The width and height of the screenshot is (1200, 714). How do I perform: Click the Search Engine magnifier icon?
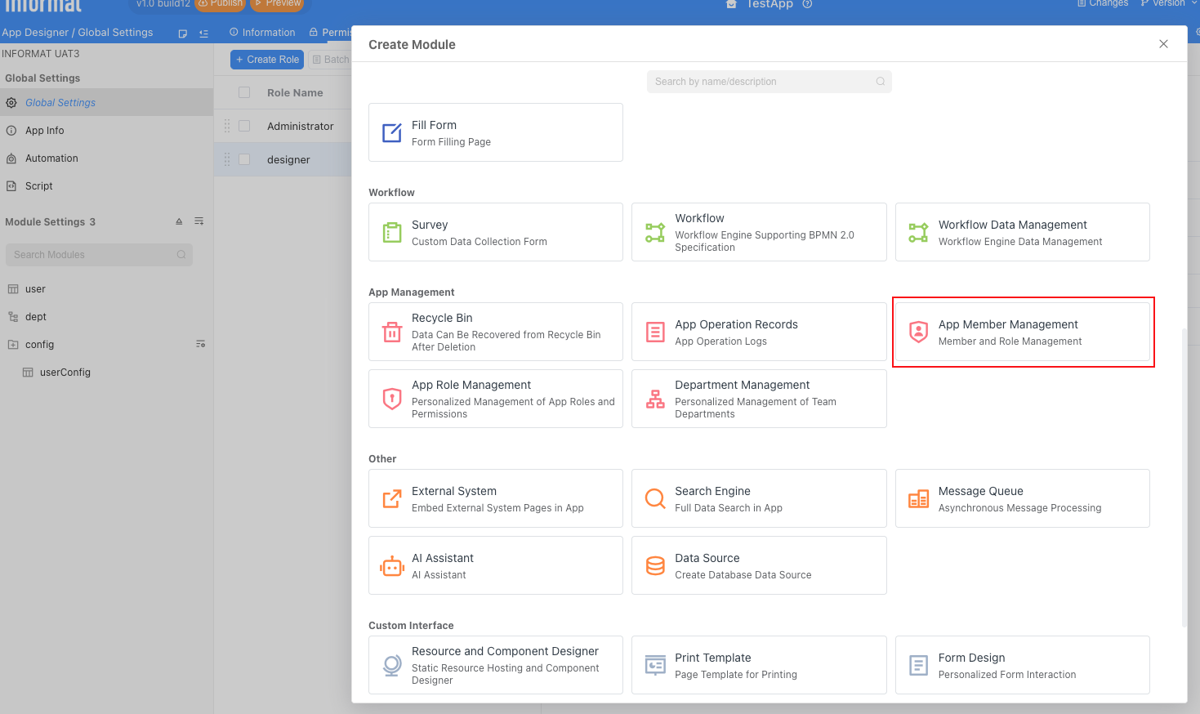coord(655,499)
